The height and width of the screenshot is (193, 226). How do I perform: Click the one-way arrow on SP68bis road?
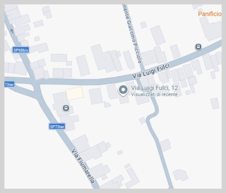(12, 31)
